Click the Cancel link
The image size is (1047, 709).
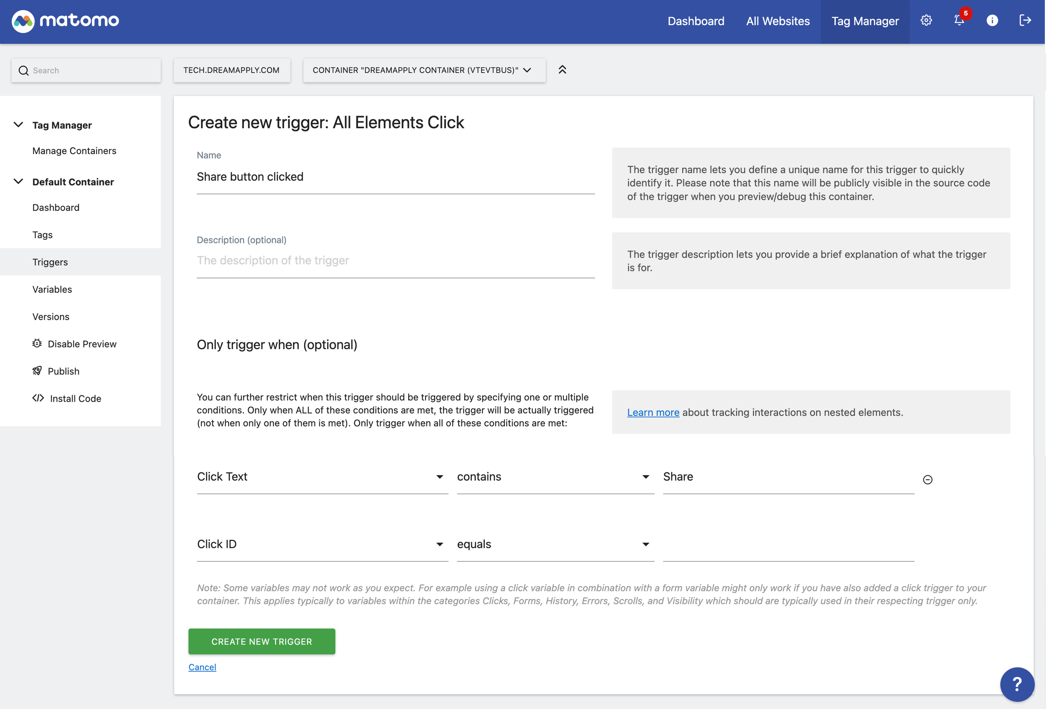pyautogui.click(x=202, y=667)
